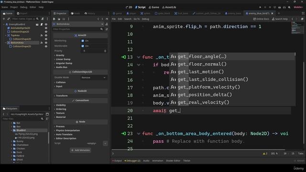
Task: Stop the running project
Action: coord(270,7)
